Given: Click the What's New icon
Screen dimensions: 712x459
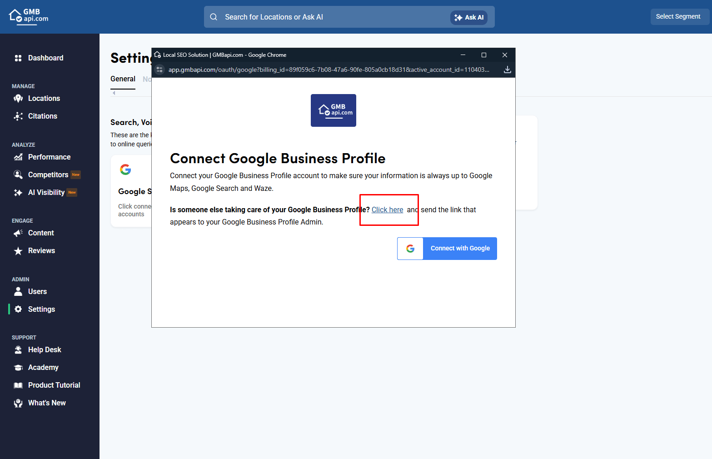Looking at the screenshot, I should pyautogui.click(x=18, y=403).
